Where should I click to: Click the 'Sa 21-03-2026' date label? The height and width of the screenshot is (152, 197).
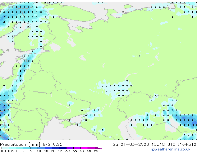click(131, 144)
